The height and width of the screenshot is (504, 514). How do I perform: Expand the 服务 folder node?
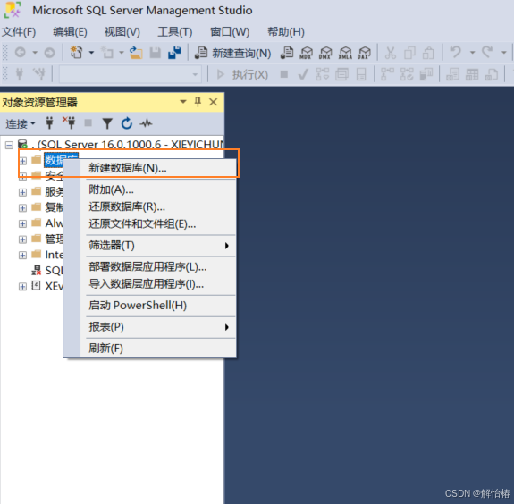[x=22, y=192]
